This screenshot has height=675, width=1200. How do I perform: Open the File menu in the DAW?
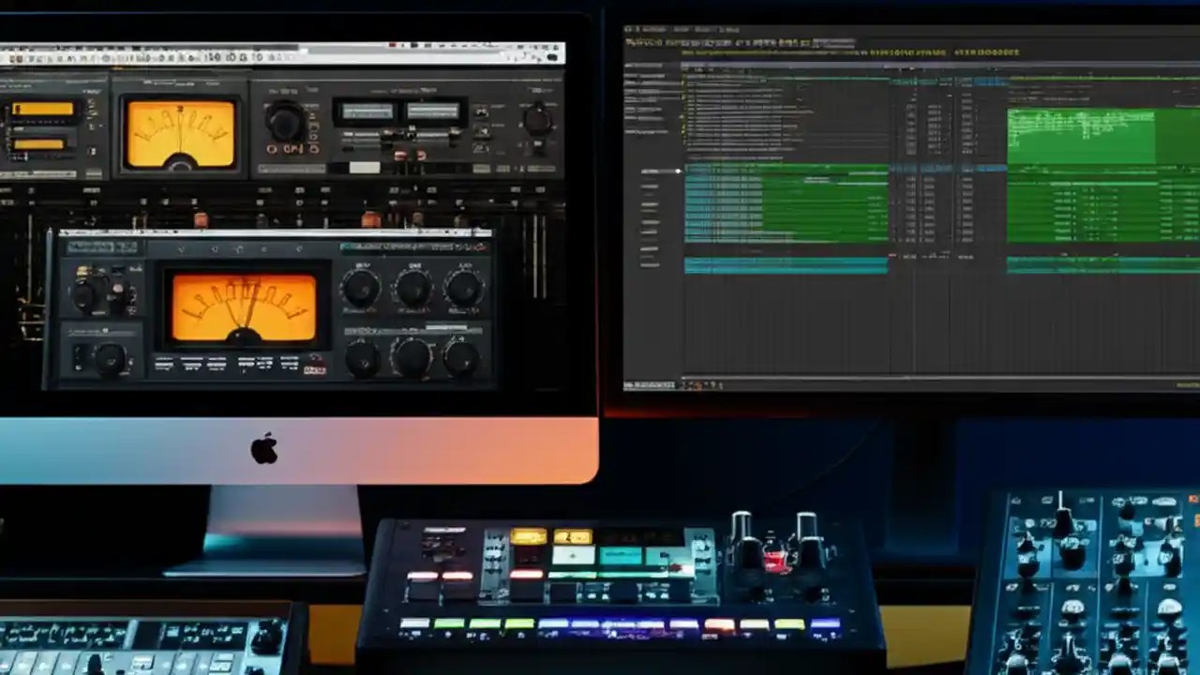click(x=637, y=29)
